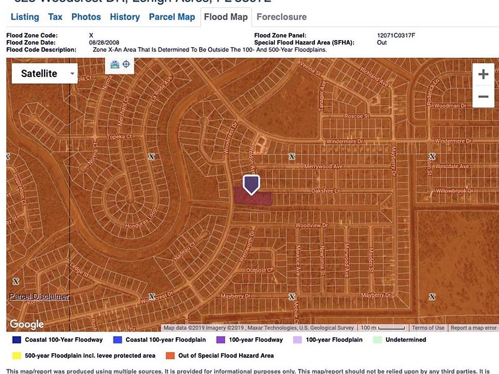View the History tab
The height and width of the screenshot is (374, 499).
coord(125,17)
